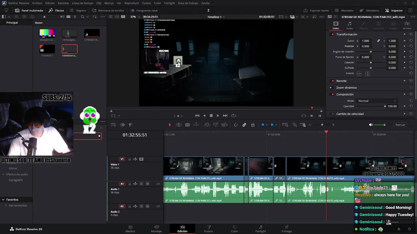
Task: Show the Metadatos panel
Action: 369,10
